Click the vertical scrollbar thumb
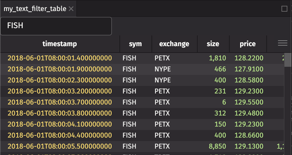The width and height of the screenshot is (292, 155). [288, 60]
